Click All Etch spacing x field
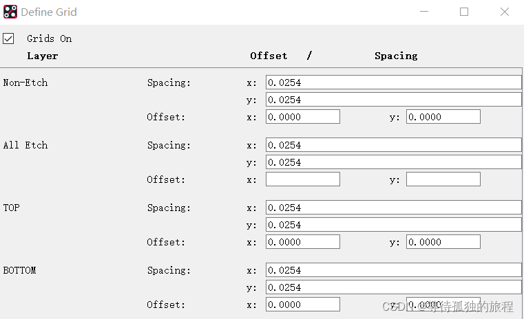 point(393,145)
